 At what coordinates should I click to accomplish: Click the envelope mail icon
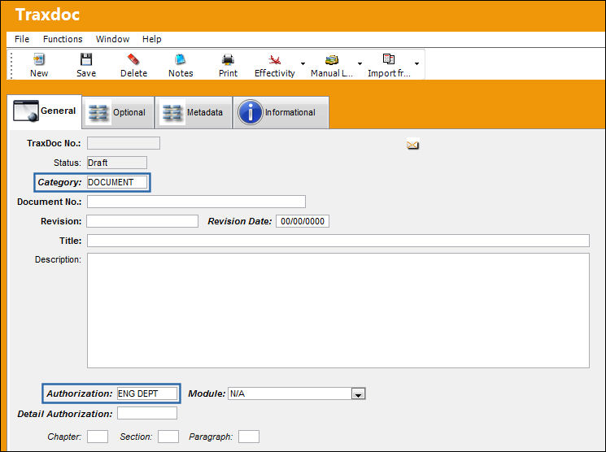point(412,145)
